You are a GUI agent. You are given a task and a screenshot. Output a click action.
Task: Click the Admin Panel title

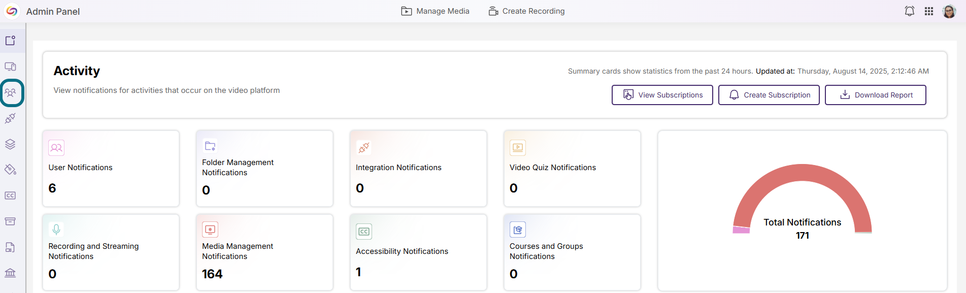point(53,12)
